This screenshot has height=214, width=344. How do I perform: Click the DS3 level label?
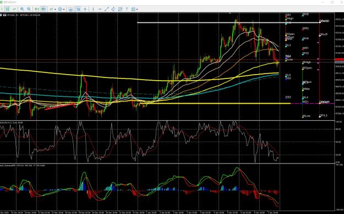288,97
